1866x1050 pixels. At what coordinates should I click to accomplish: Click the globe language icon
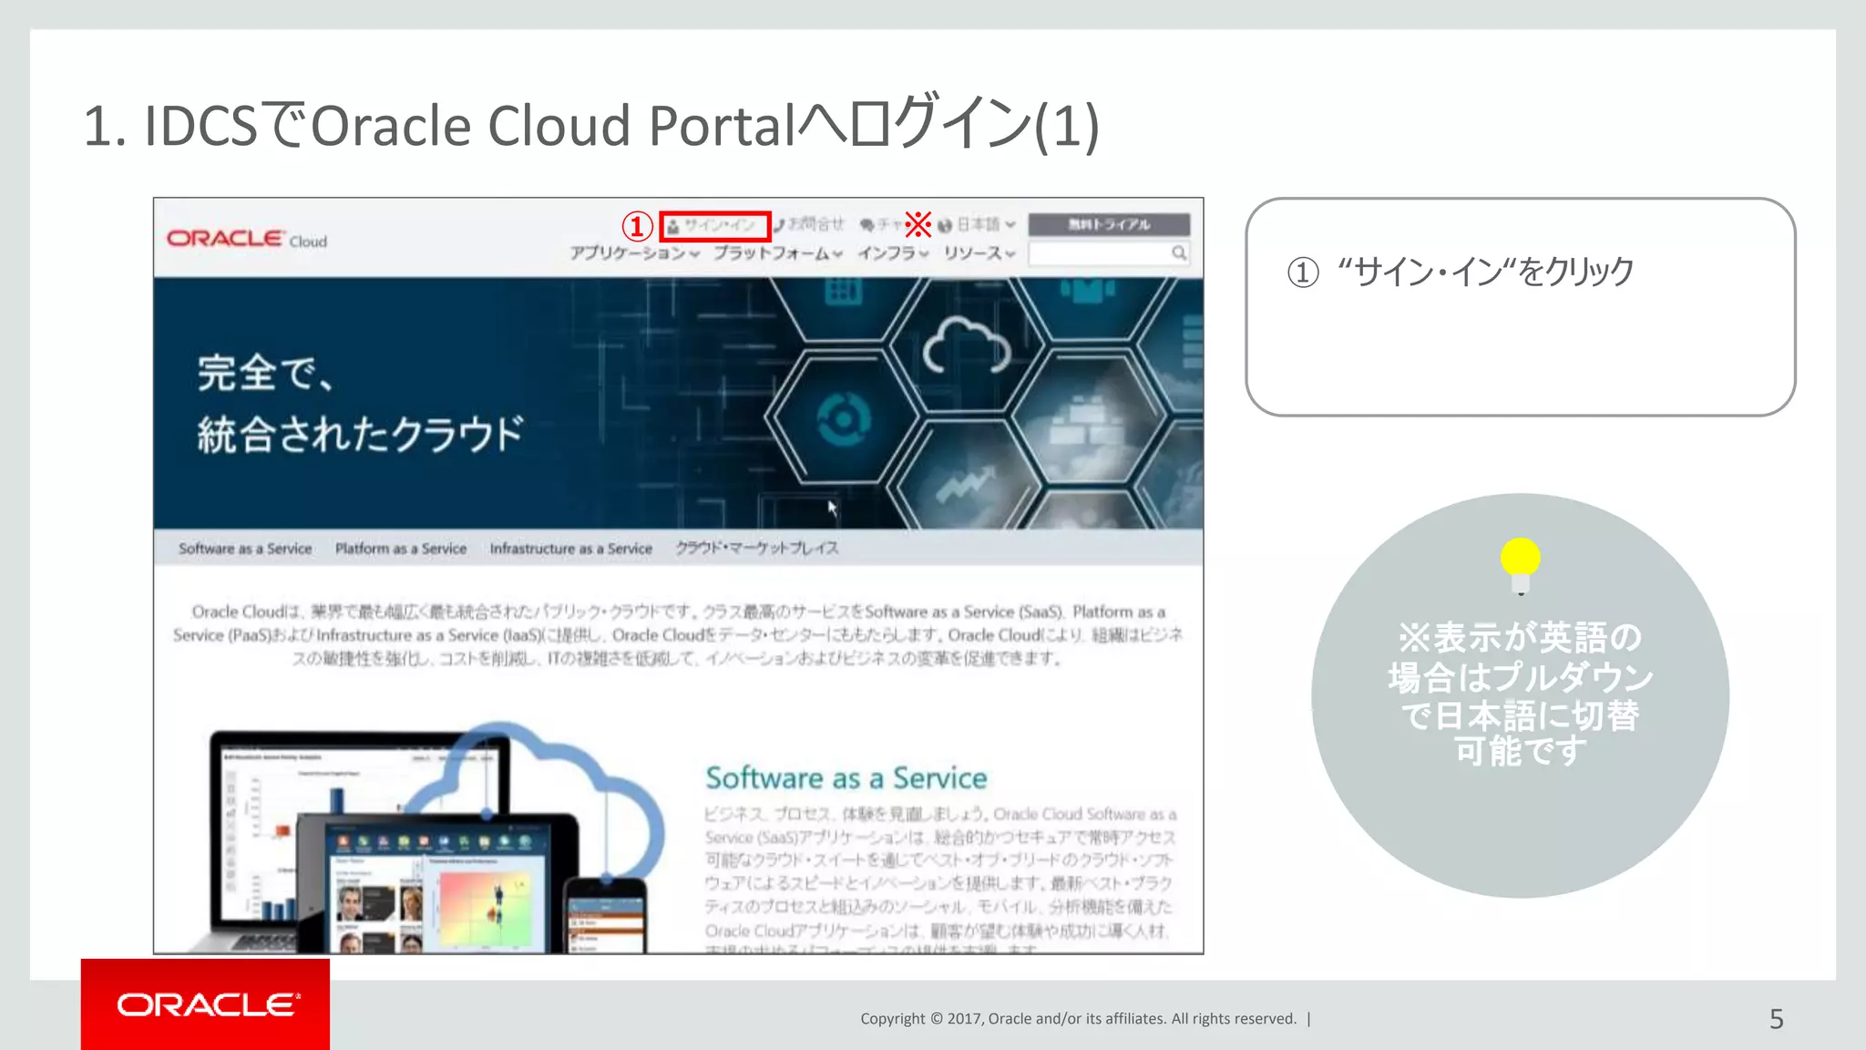click(x=945, y=225)
